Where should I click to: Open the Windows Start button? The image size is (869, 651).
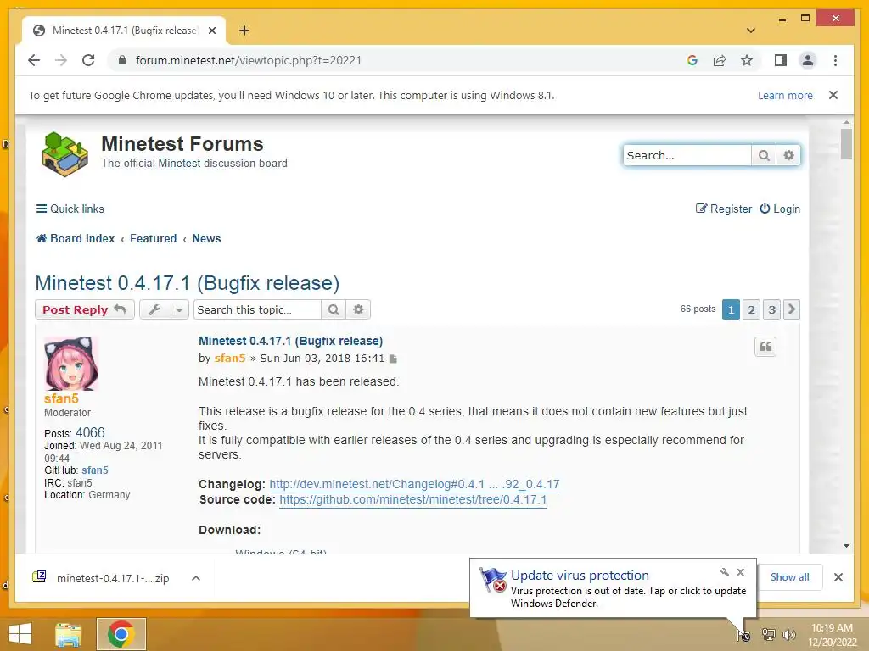[20, 634]
